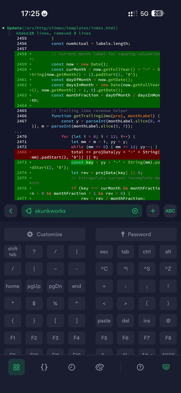The height and width of the screenshot is (393, 181).
Task: Tap the F4 function key
Action: point(77,338)
